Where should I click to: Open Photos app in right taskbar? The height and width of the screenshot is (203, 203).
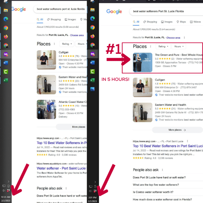tap(92, 89)
